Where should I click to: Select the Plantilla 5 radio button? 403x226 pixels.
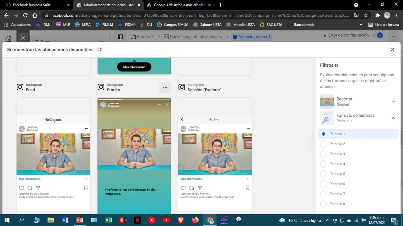click(x=323, y=174)
